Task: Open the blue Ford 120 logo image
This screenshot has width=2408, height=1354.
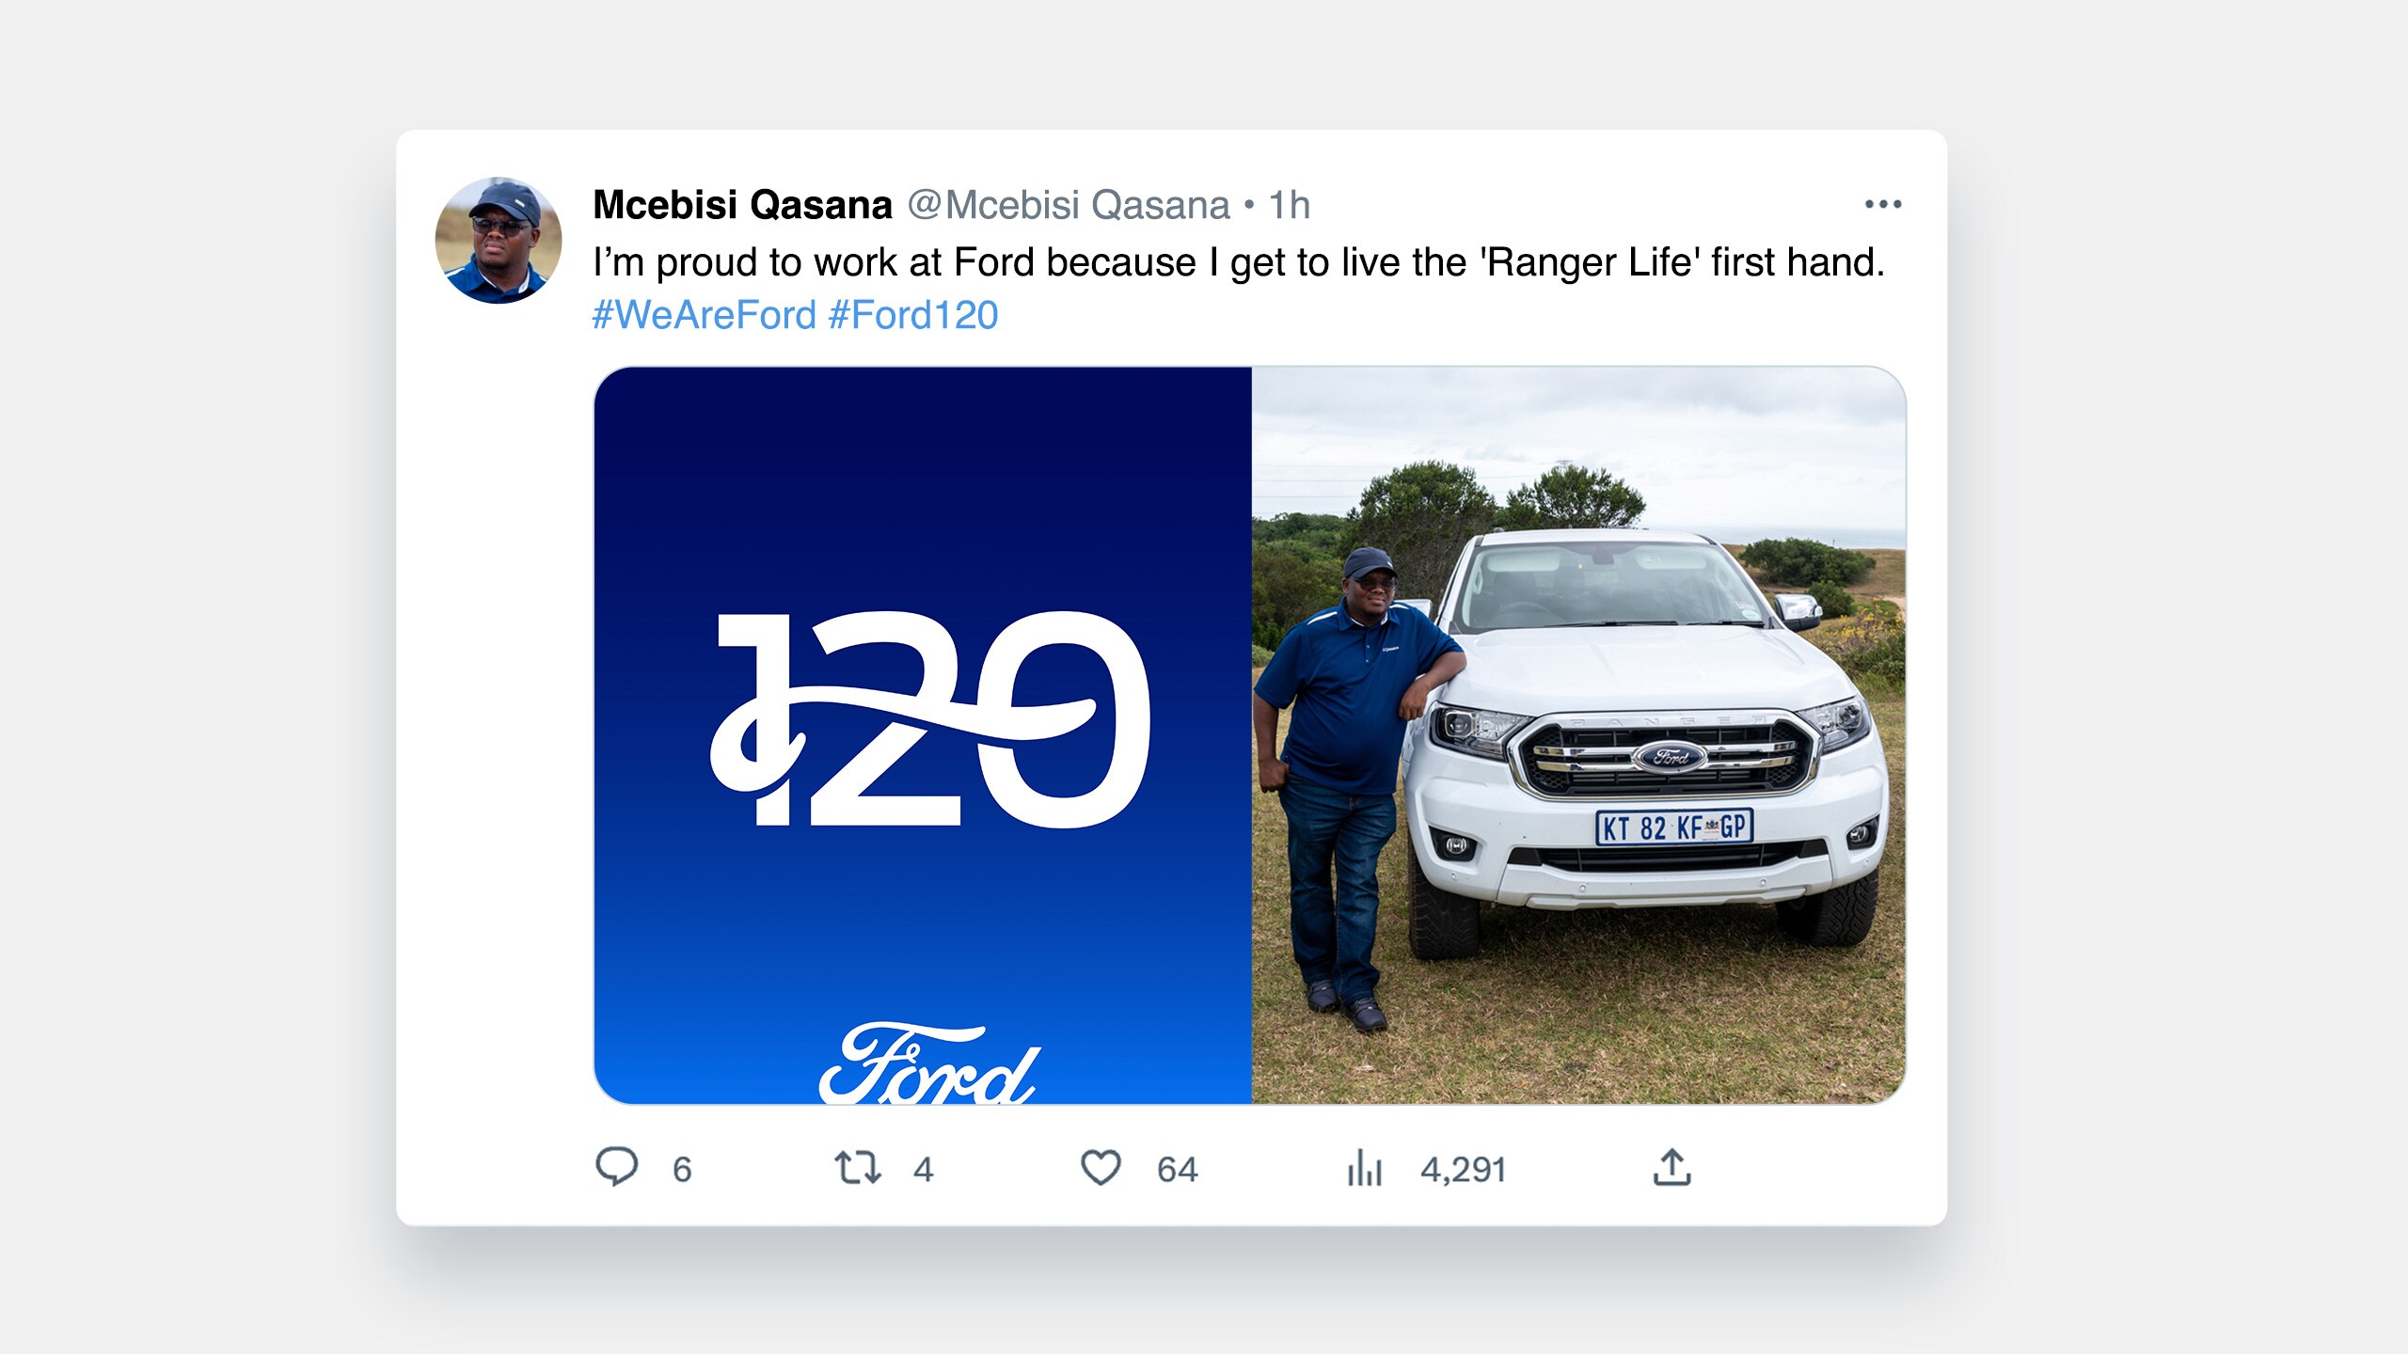Action: 923,735
